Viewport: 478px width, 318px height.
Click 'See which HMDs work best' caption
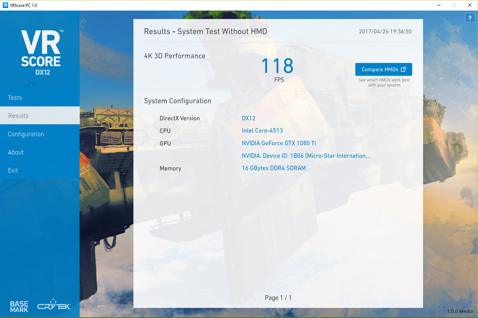[384, 82]
